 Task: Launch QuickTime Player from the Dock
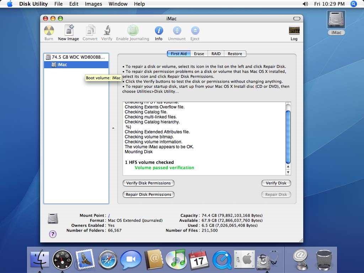(222, 260)
